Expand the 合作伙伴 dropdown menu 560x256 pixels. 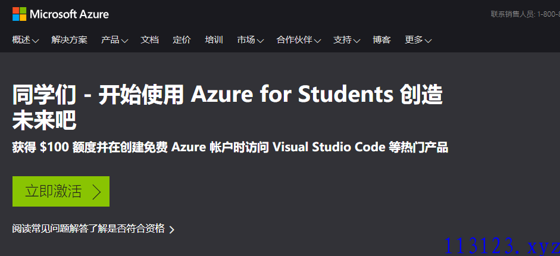coord(299,40)
